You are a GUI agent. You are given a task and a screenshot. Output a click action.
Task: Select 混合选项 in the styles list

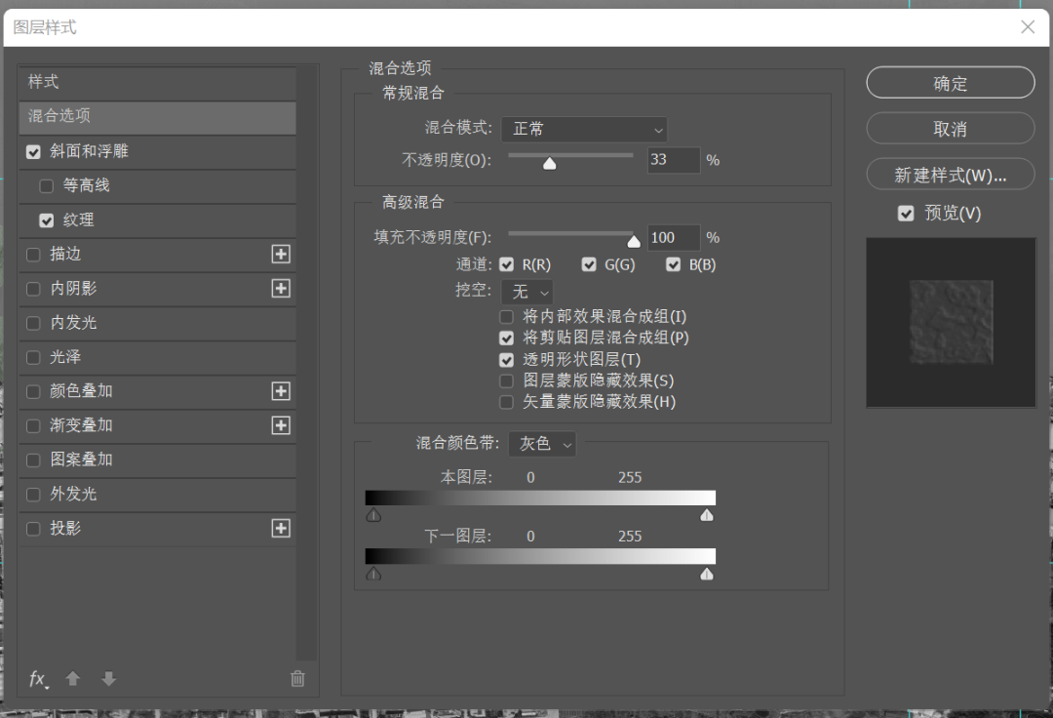tap(156, 116)
